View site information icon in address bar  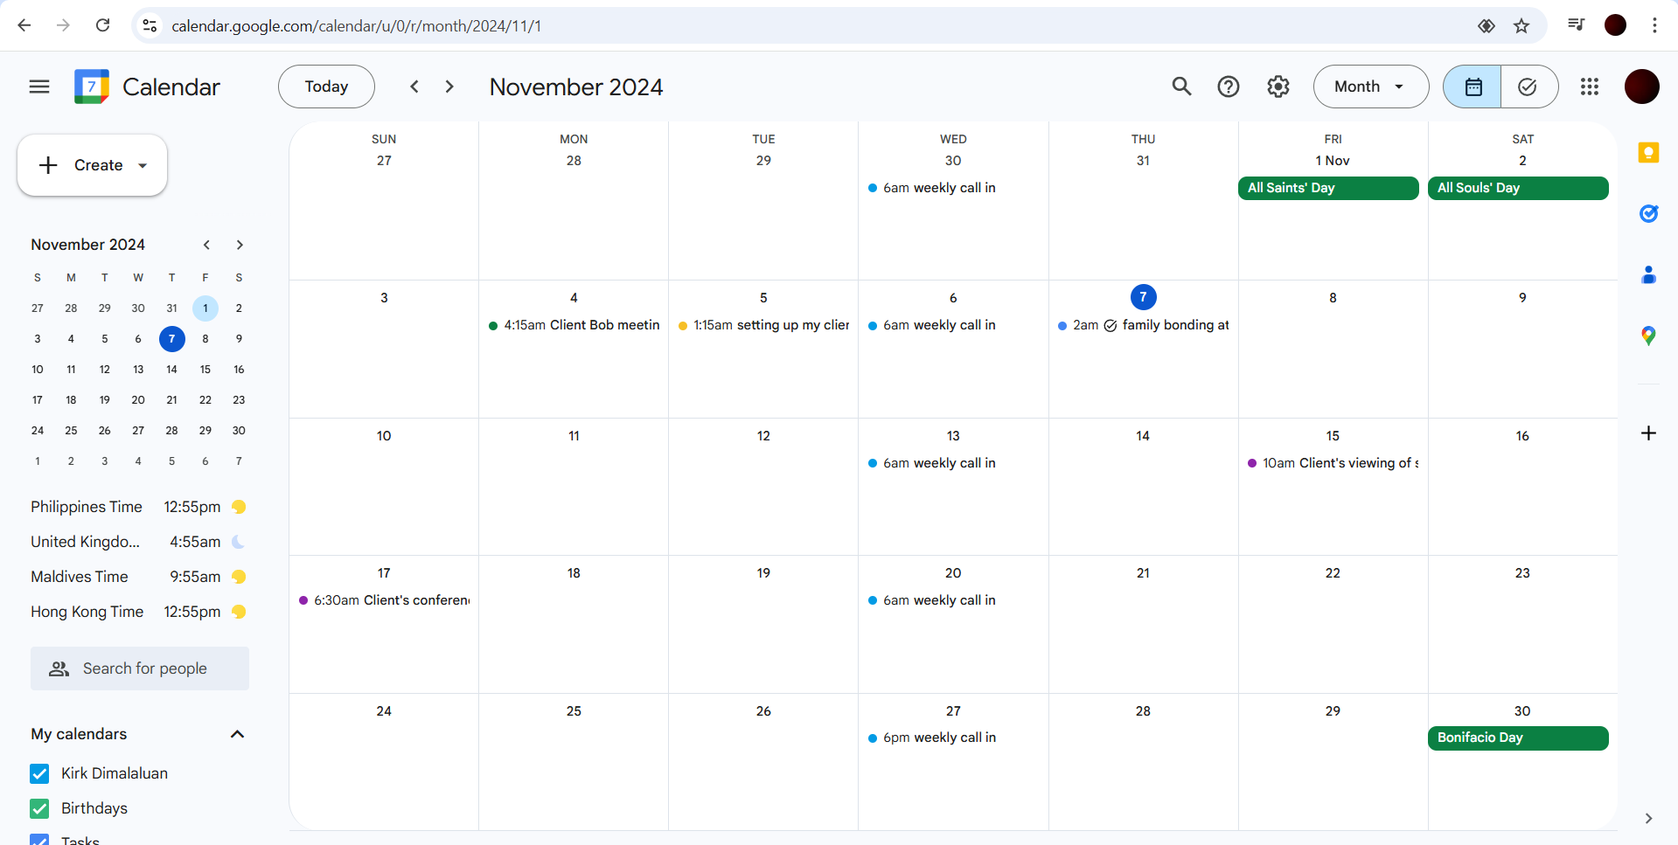pos(150,25)
